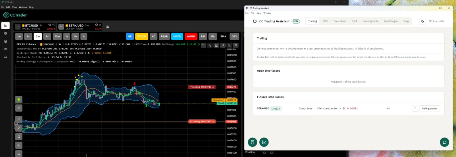Toggle the RSI indicator

[x=203, y=36]
